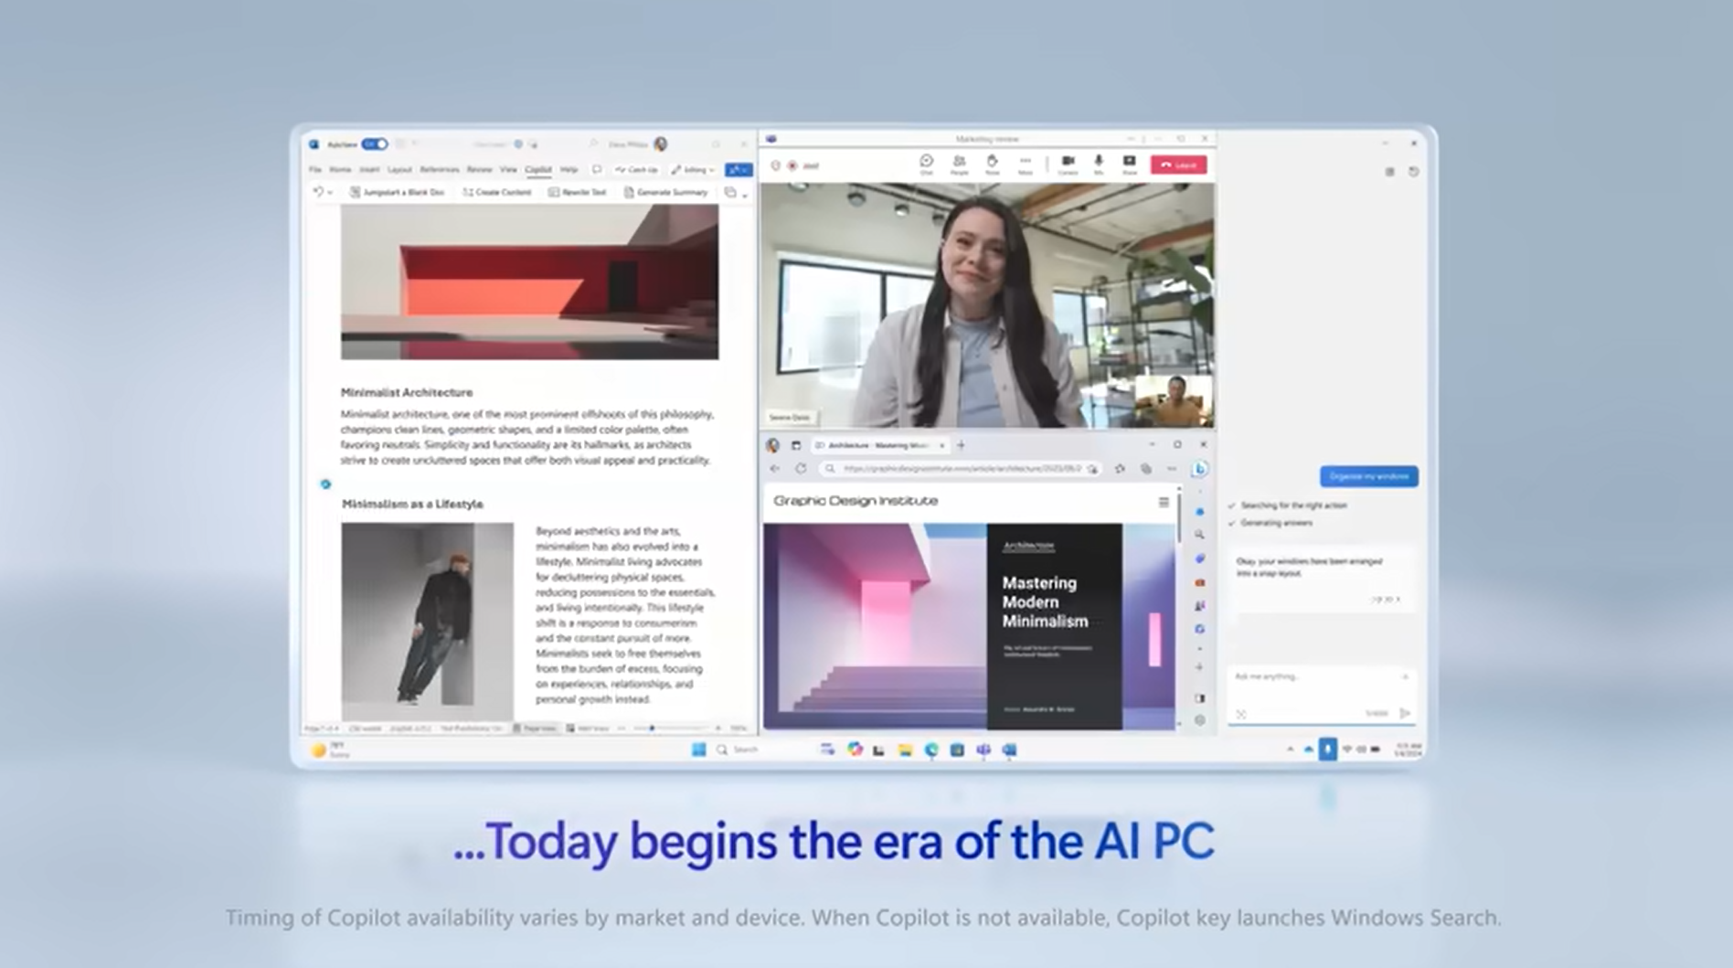This screenshot has width=1733, height=968.
Task: Open More options in Teams meeting
Action: (x=1025, y=164)
